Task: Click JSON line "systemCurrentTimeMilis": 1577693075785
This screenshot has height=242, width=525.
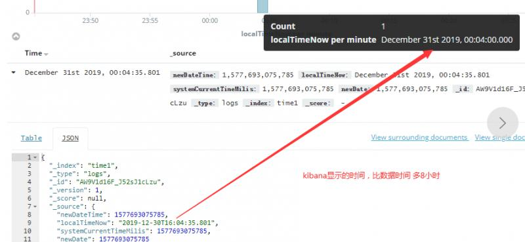Action: (x=134, y=231)
